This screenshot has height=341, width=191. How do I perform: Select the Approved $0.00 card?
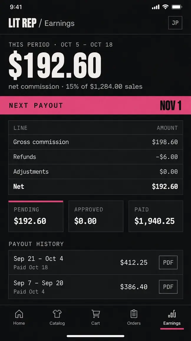coord(96,216)
